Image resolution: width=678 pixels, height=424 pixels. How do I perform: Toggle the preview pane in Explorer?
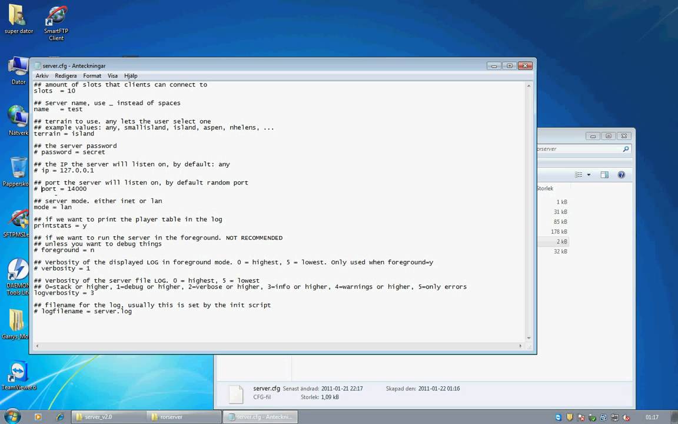[x=604, y=175]
